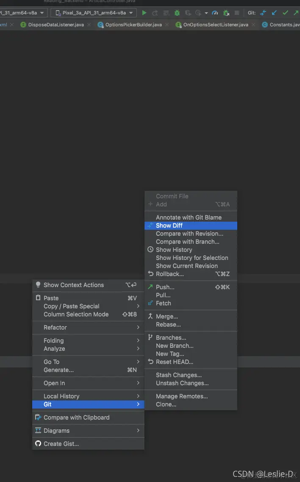Select Show Diff in the Git submenu
The height and width of the screenshot is (482, 300).
(x=169, y=225)
